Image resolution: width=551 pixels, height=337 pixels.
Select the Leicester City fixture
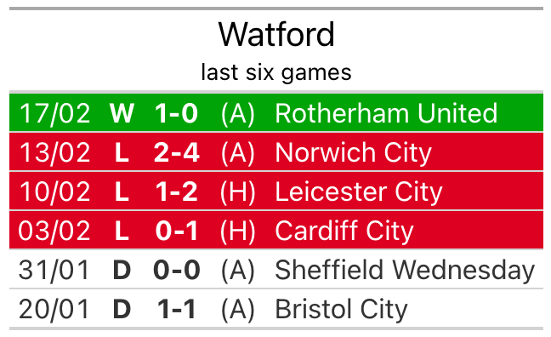(x=276, y=191)
